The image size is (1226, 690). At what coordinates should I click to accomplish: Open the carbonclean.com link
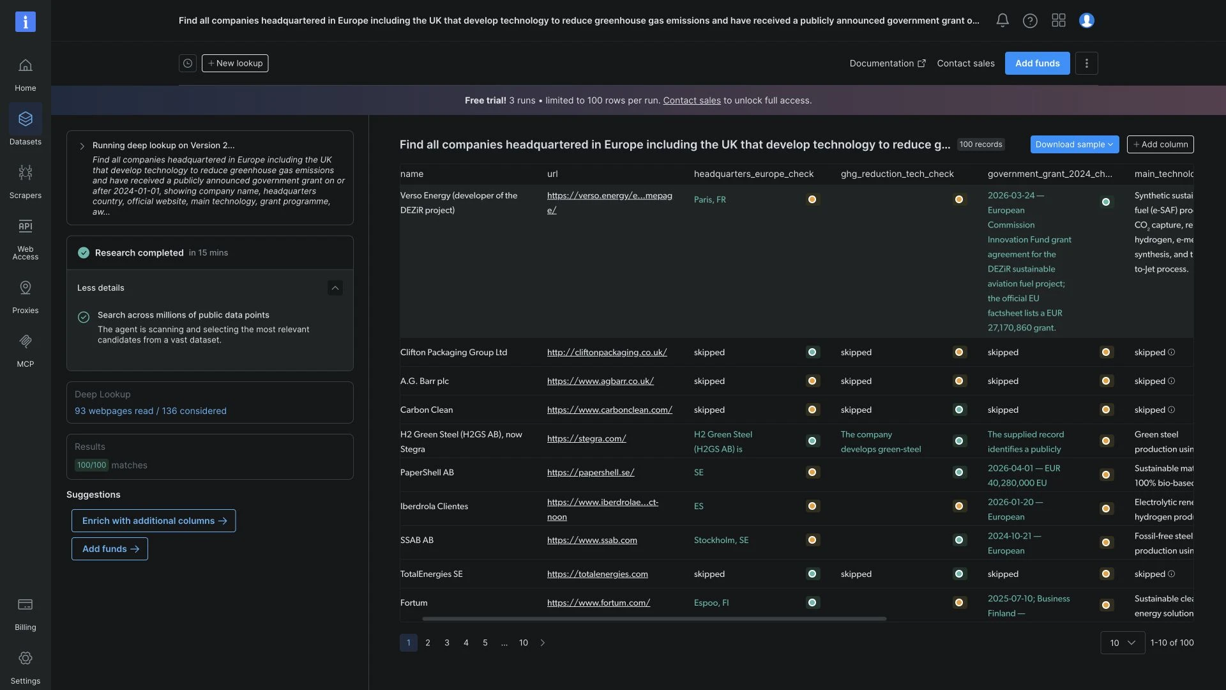(610, 410)
